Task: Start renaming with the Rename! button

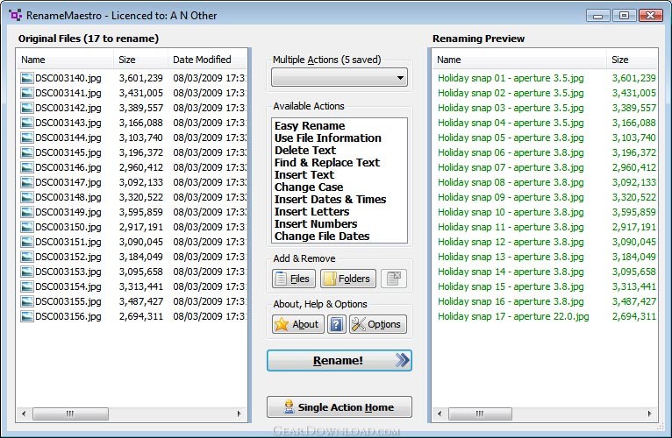Action: [x=339, y=360]
